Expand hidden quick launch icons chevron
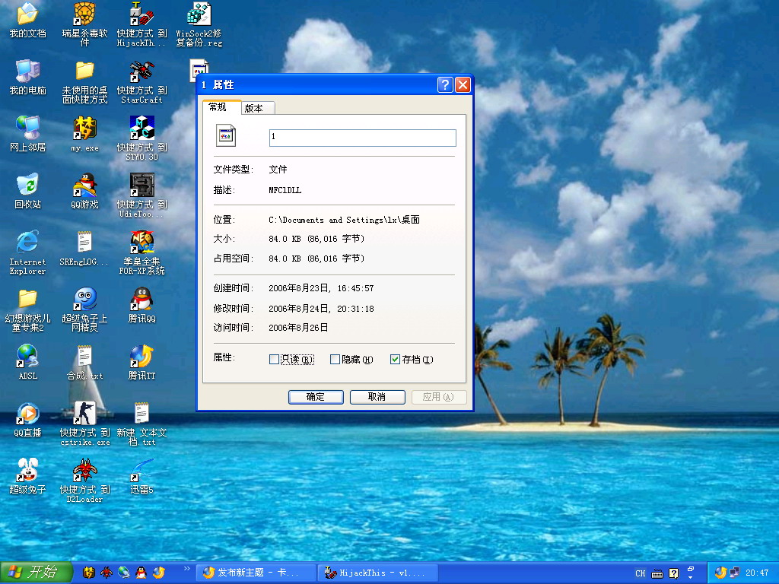 tap(187, 569)
